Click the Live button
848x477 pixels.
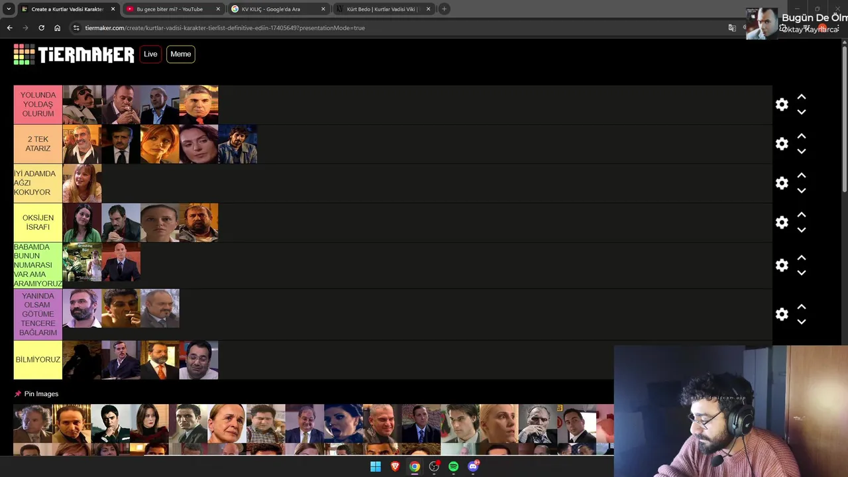(150, 54)
